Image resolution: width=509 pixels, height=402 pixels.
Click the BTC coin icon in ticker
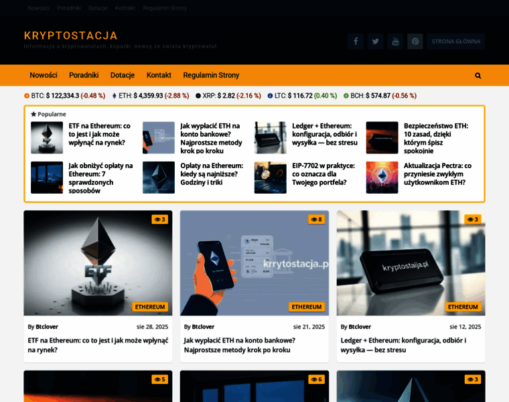tap(27, 96)
